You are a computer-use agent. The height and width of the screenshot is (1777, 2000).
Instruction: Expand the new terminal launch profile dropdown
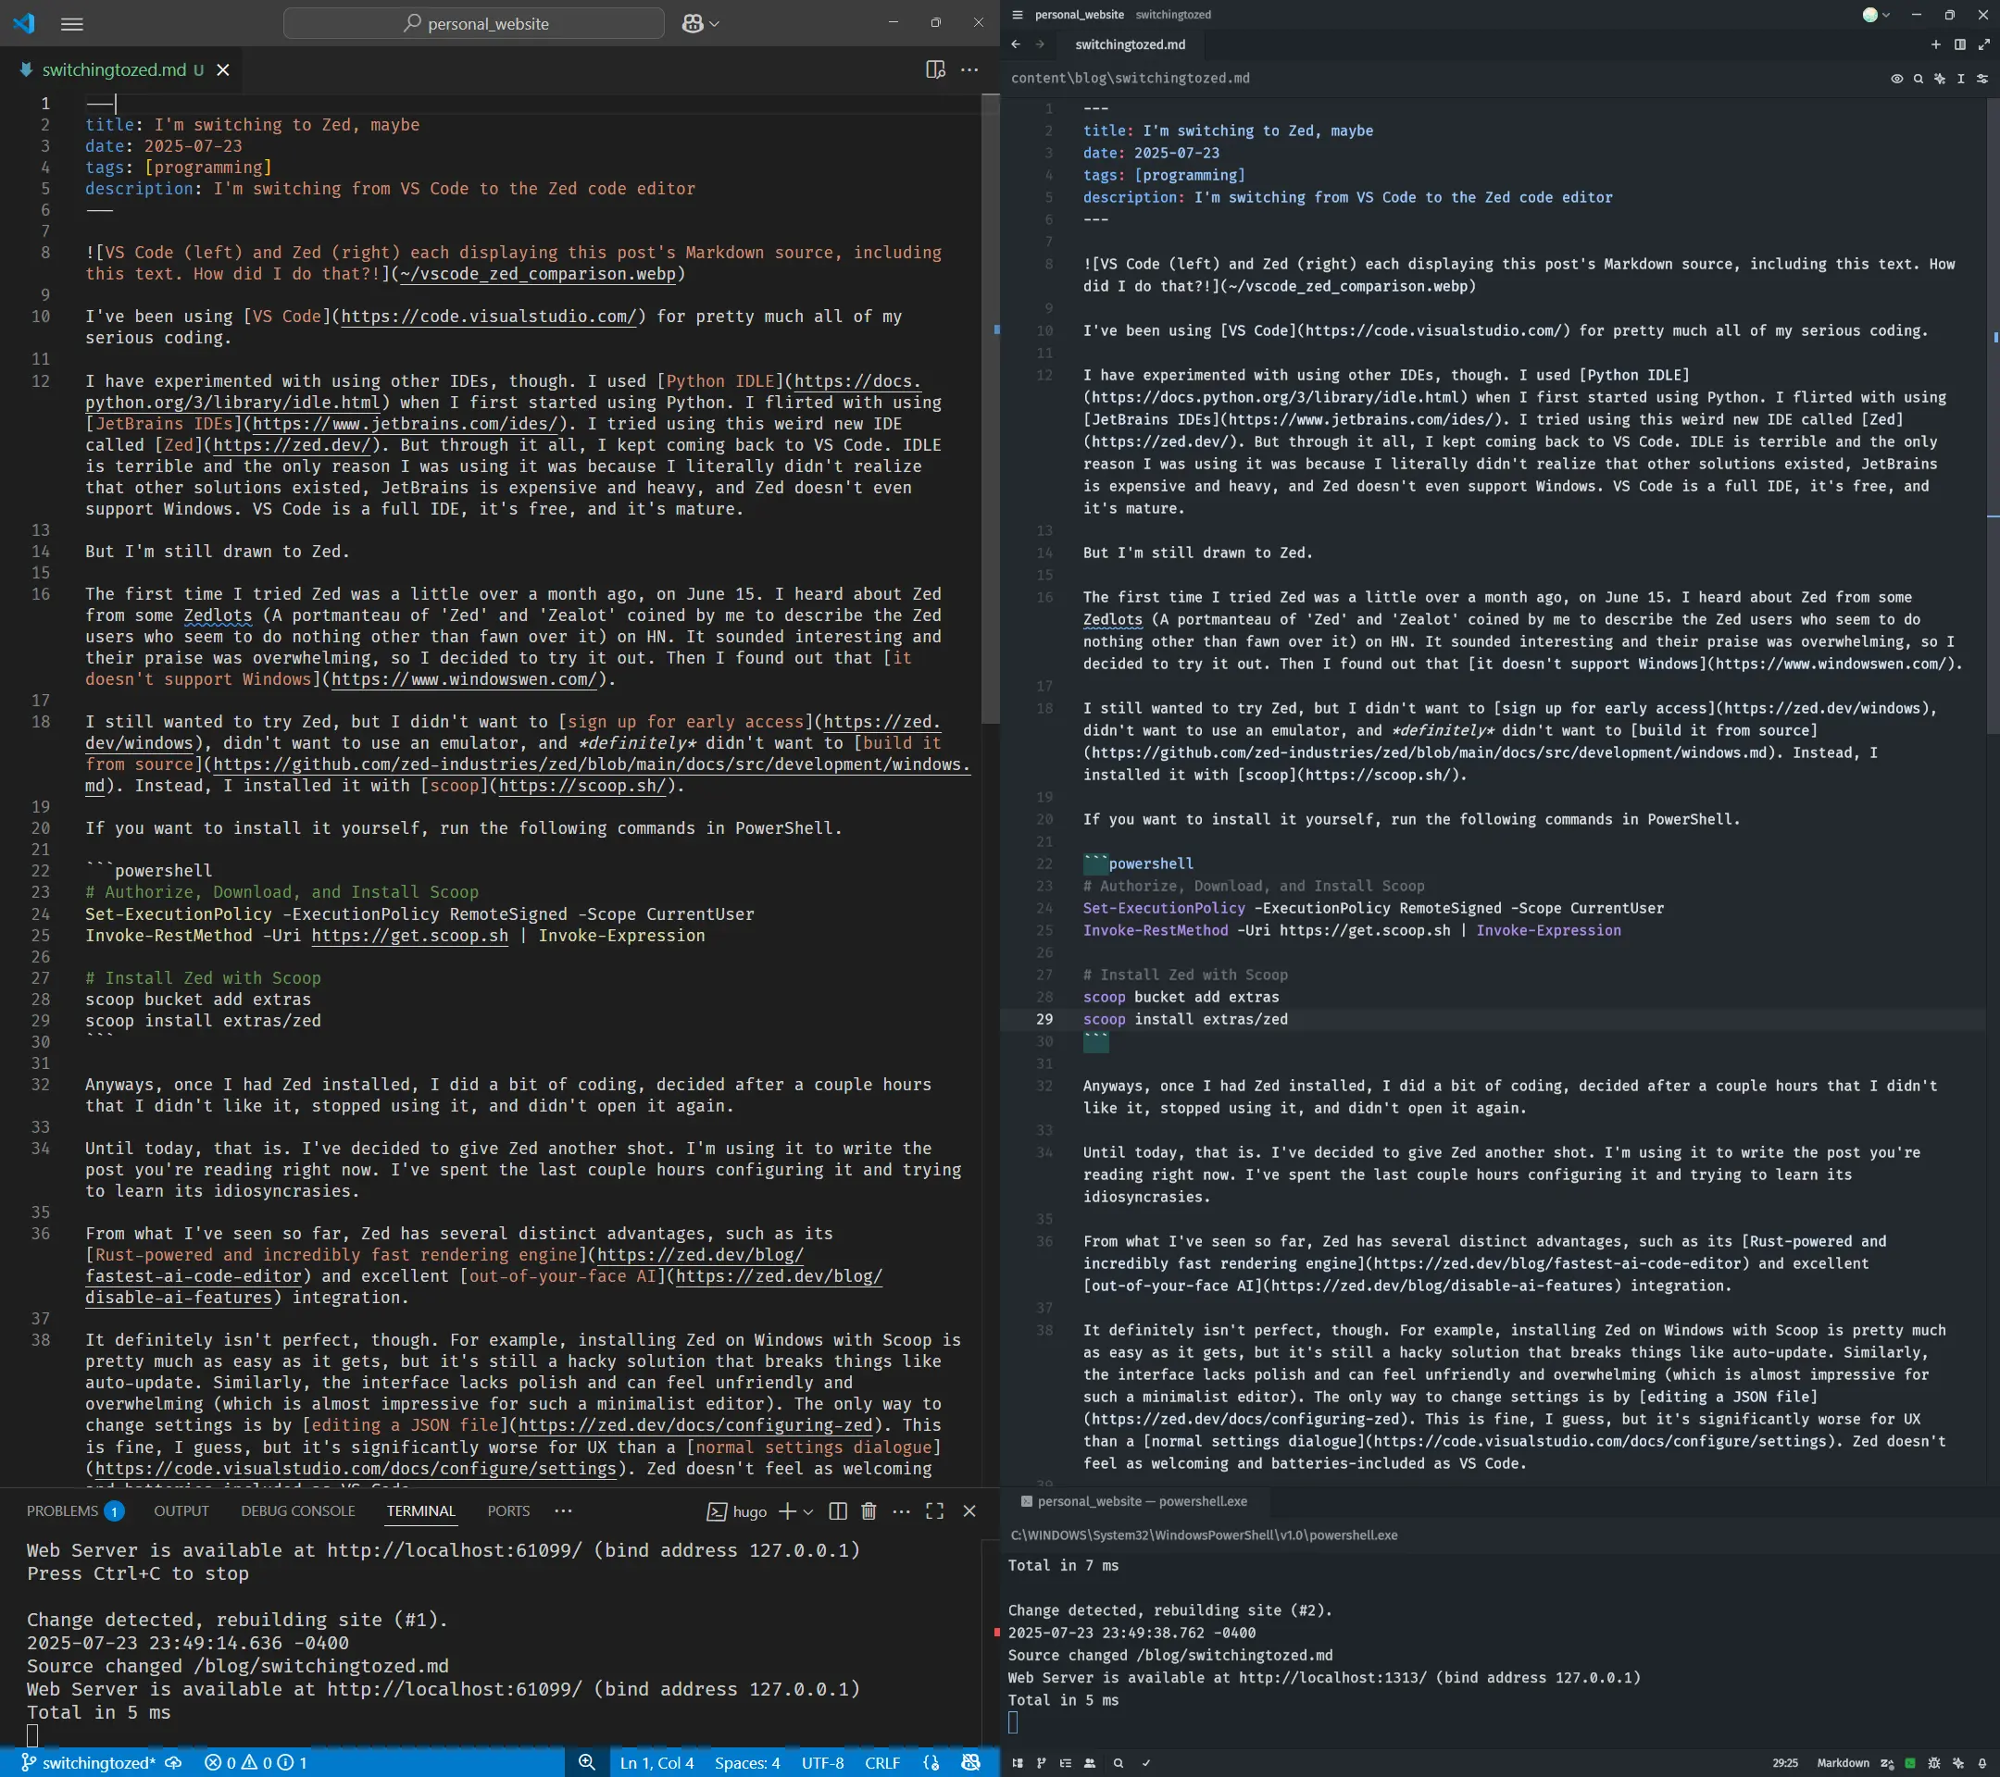pyautogui.click(x=808, y=1512)
